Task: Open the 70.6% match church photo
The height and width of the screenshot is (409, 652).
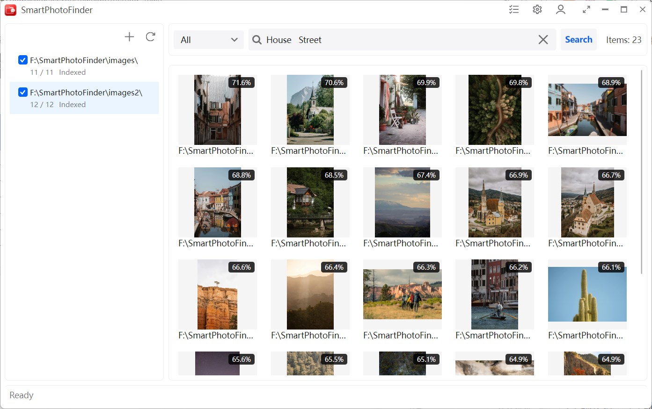Action: [x=310, y=110]
